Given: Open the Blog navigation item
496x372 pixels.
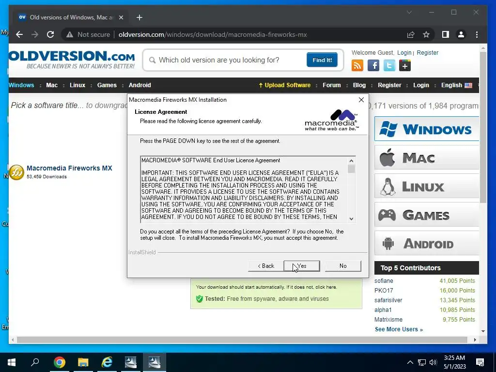Looking at the screenshot, I should (359, 85).
